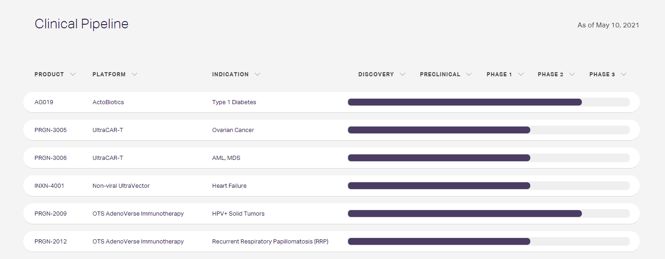Click the Non-viral UltraVector platform label
The width and height of the screenshot is (665, 259).
(121, 186)
